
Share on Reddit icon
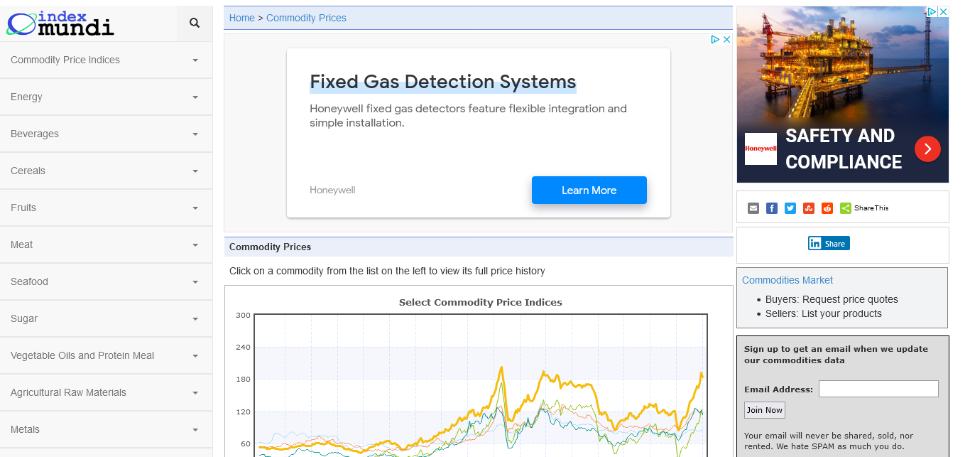(827, 208)
